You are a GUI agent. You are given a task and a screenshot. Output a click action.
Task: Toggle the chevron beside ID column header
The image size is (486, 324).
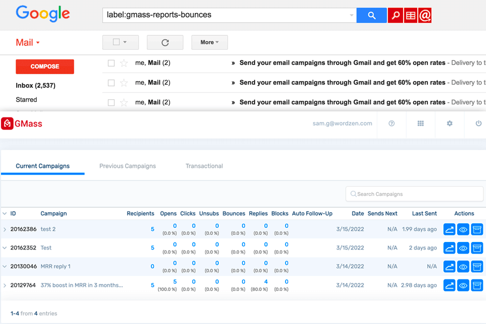coord(5,214)
